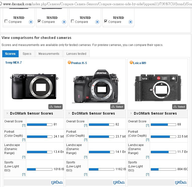Open the Leica M9 link
Viewport: 192px width, 187px height.
(140, 63)
